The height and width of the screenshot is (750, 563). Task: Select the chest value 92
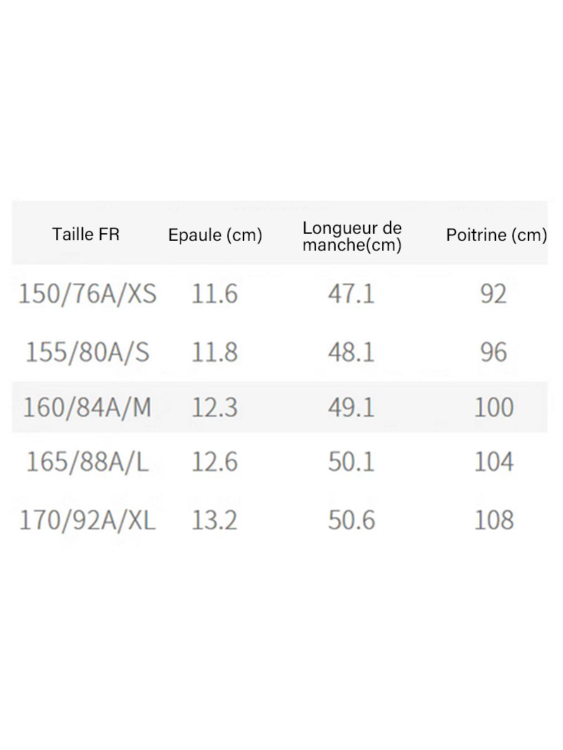[494, 294]
